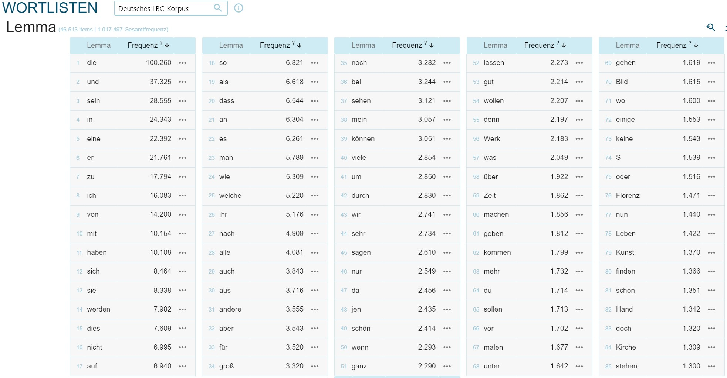Select the lemma 'andere' row
727x378 pixels.
click(265, 309)
